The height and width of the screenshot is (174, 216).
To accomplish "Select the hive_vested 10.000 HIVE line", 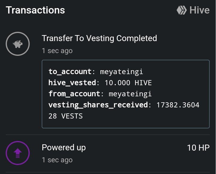I will pos(100,83).
